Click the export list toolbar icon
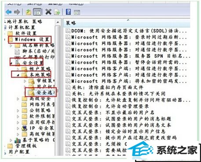Image resolution: width=201 pixels, height=162 pixels. click(57, 12)
